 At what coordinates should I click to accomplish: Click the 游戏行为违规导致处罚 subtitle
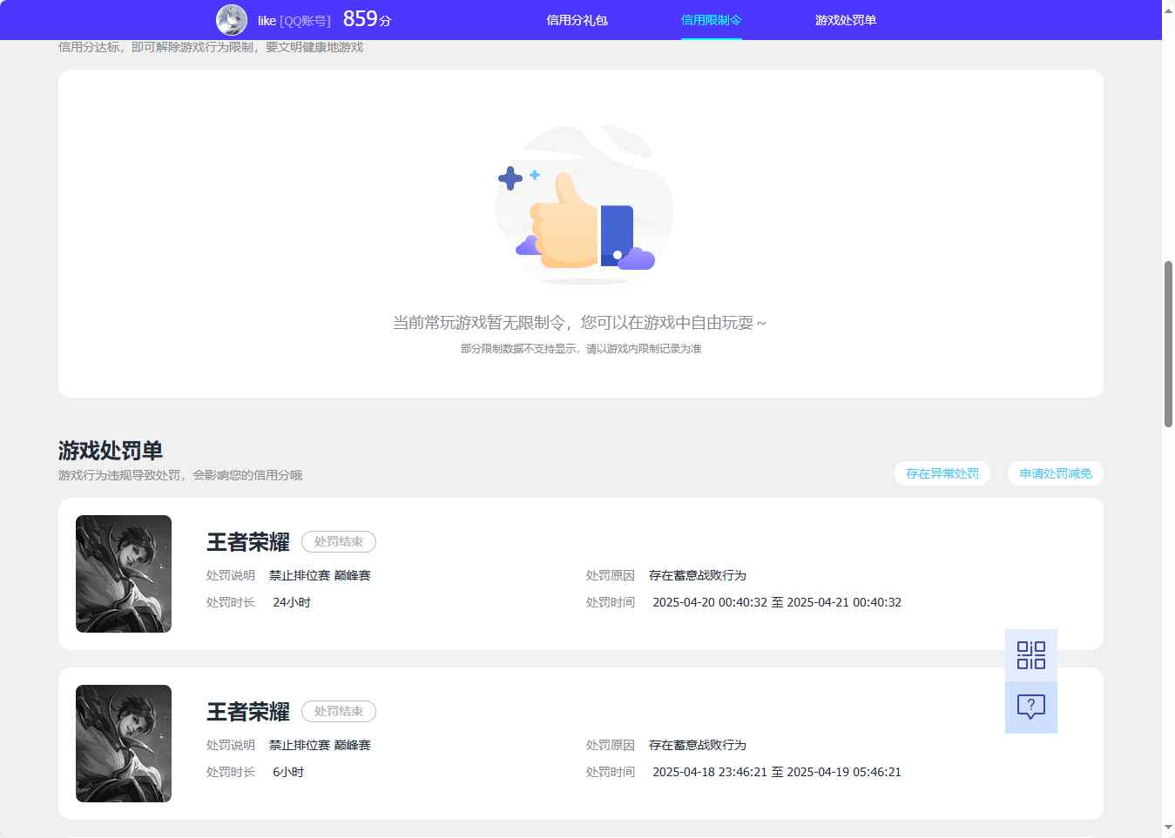click(x=180, y=475)
